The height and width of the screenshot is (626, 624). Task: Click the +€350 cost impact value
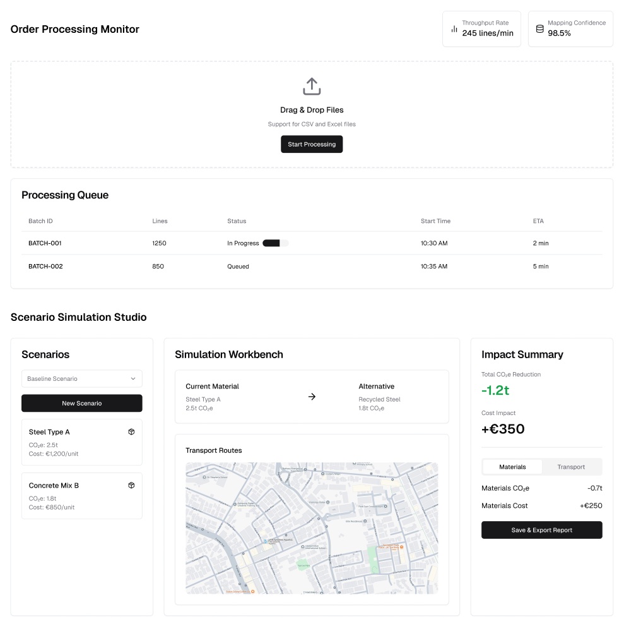tap(503, 429)
